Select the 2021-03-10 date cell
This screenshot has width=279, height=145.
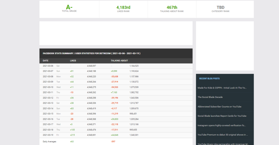48,87
